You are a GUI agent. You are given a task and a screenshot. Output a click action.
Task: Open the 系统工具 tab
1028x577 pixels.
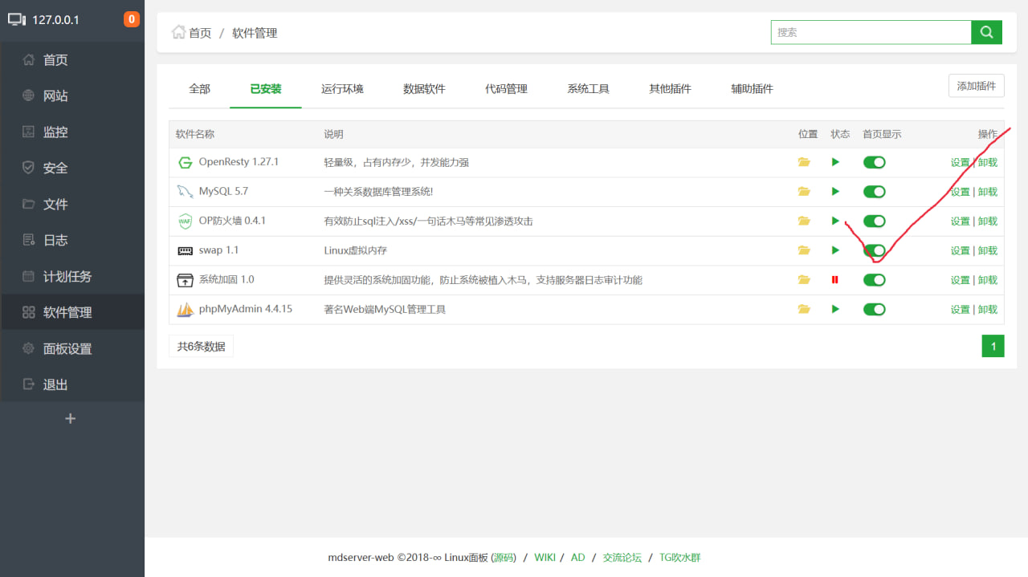click(589, 89)
